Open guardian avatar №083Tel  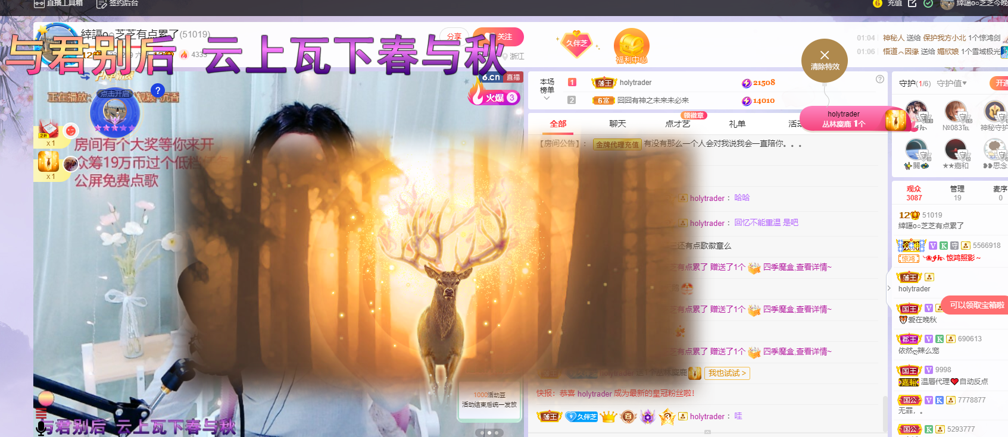pos(956,112)
